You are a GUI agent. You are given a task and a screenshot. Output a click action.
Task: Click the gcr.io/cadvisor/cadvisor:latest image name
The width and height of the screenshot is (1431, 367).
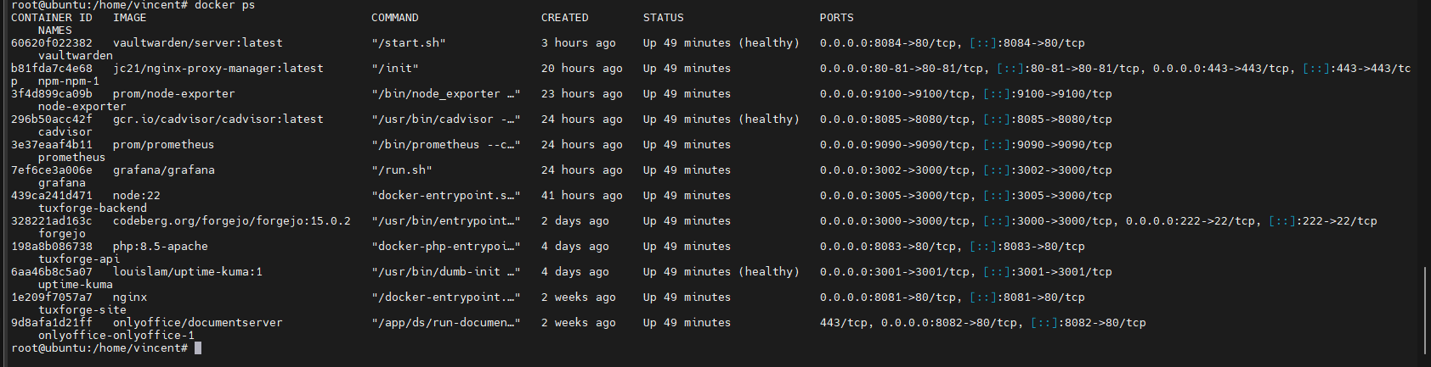(x=218, y=120)
